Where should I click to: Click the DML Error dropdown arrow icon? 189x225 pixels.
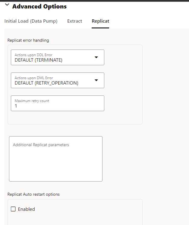pos(96,80)
